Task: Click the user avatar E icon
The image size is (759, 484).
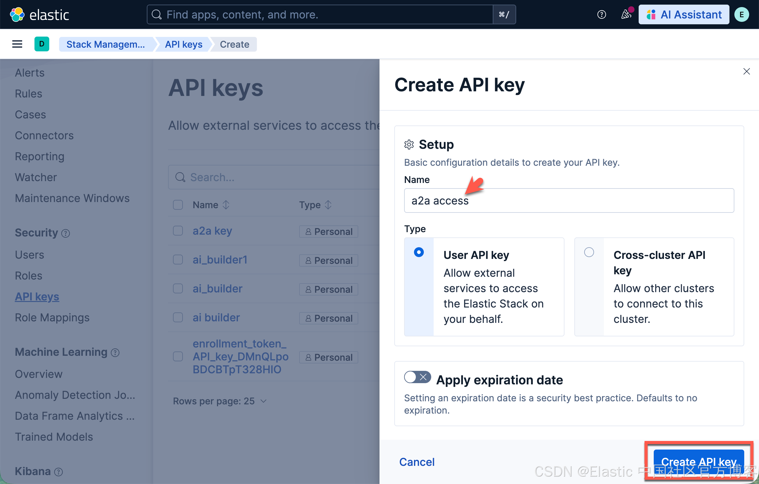Action: pos(741,14)
